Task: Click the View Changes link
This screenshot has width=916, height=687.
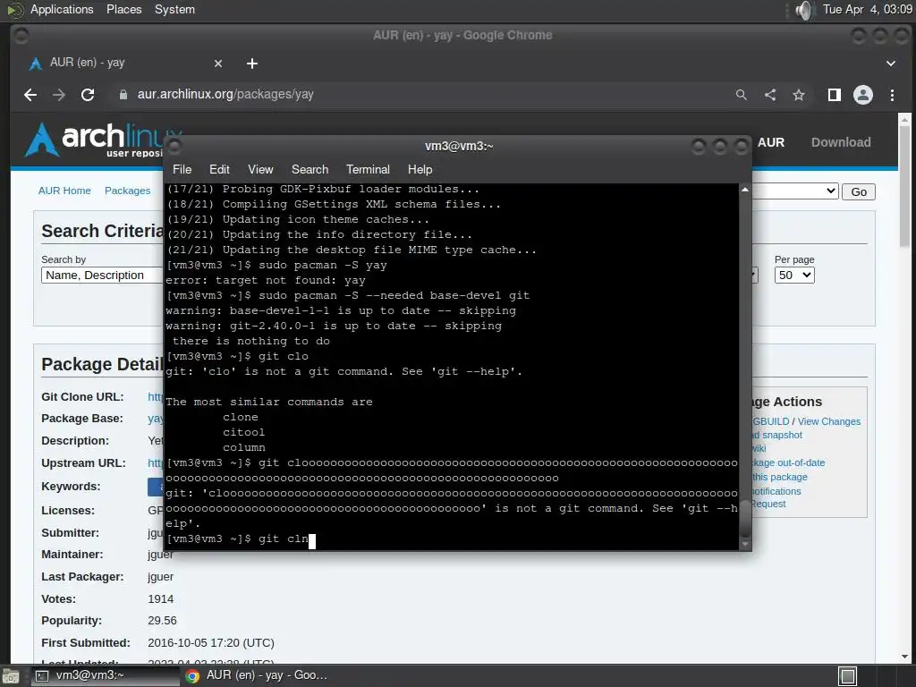Action: 829,422
